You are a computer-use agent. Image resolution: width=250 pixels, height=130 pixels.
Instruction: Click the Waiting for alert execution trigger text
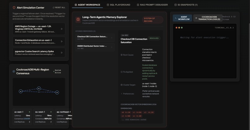(204, 38)
